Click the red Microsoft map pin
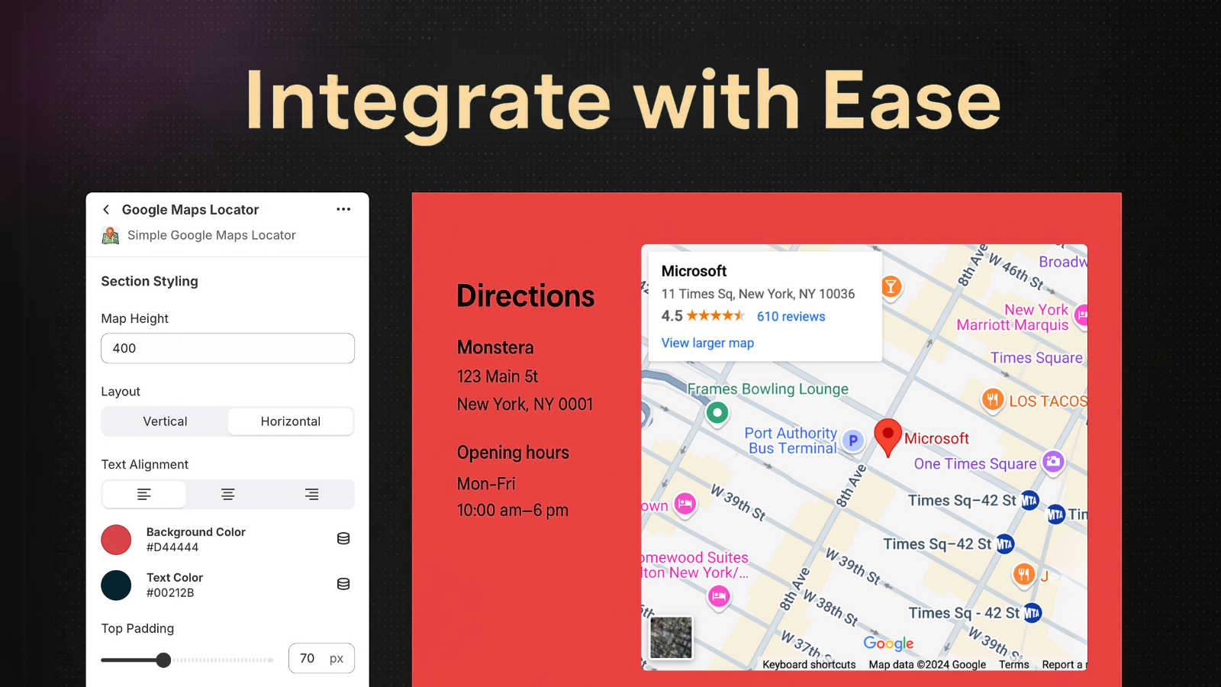 pos(888,437)
